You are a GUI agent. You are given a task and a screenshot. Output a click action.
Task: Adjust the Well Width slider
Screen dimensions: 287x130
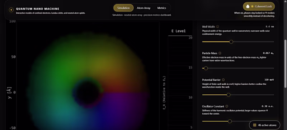238,42
